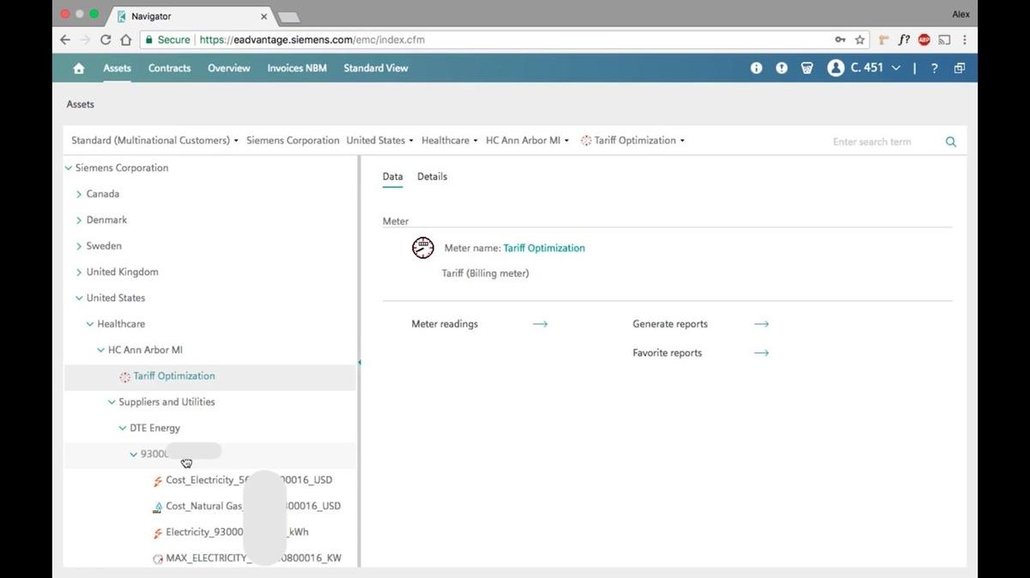Click the window-overlap icon in the header
The height and width of the screenshot is (578, 1030).
[x=960, y=68]
